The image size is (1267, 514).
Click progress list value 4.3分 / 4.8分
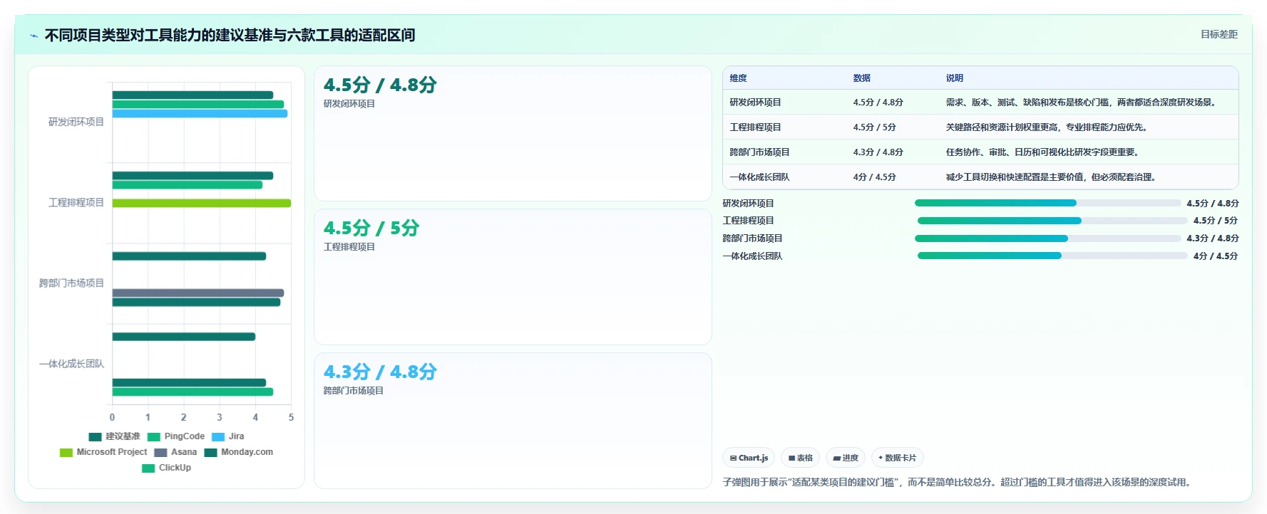(1213, 238)
